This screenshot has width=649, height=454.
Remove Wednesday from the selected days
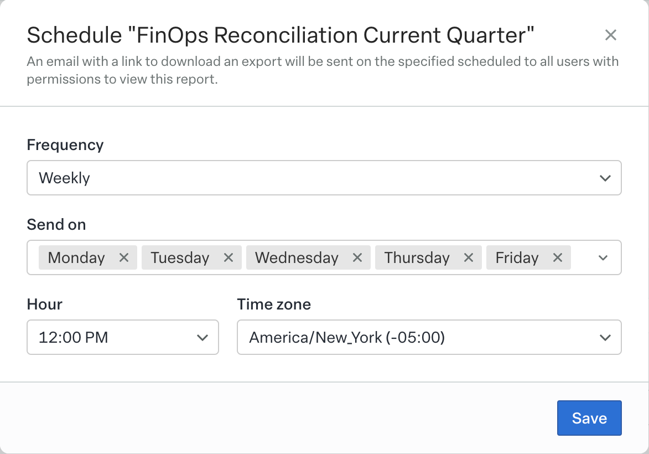pos(357,257)
